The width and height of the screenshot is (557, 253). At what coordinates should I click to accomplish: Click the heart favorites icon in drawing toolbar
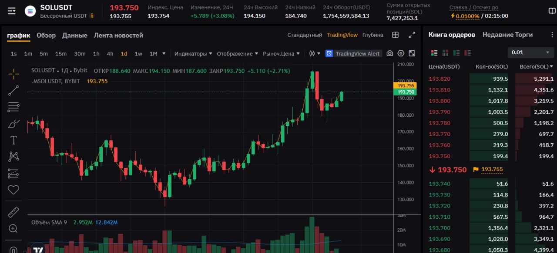tap(13, 190)
